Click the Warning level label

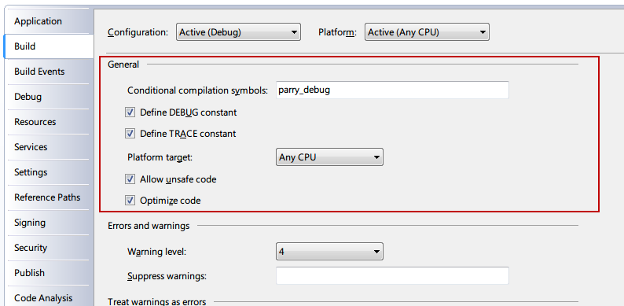[x=157, y=252]
